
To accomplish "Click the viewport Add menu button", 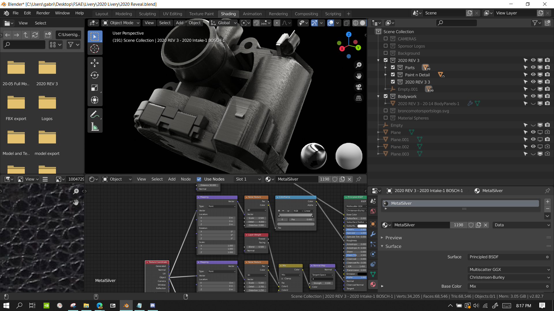I will [179, 23].
